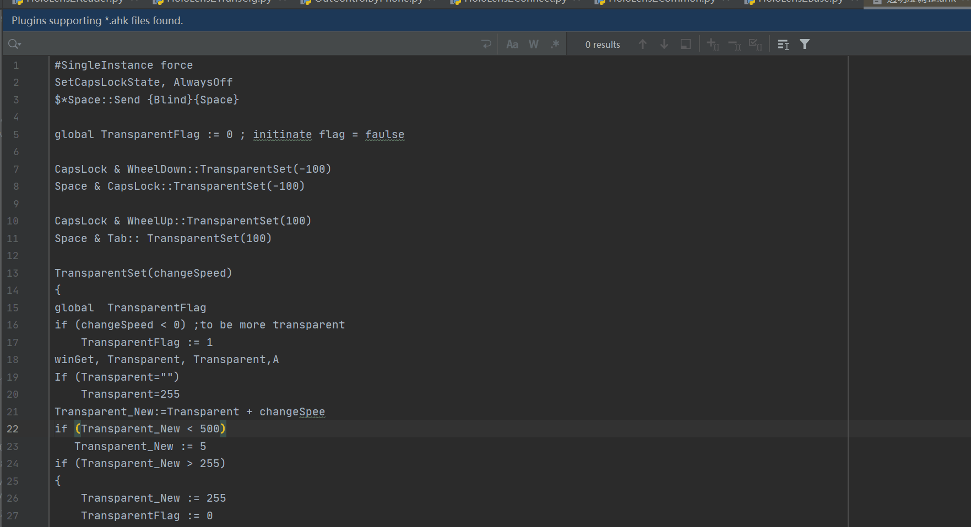Click 'if (Transparent_New < 500)' line

tap(140, 429)
